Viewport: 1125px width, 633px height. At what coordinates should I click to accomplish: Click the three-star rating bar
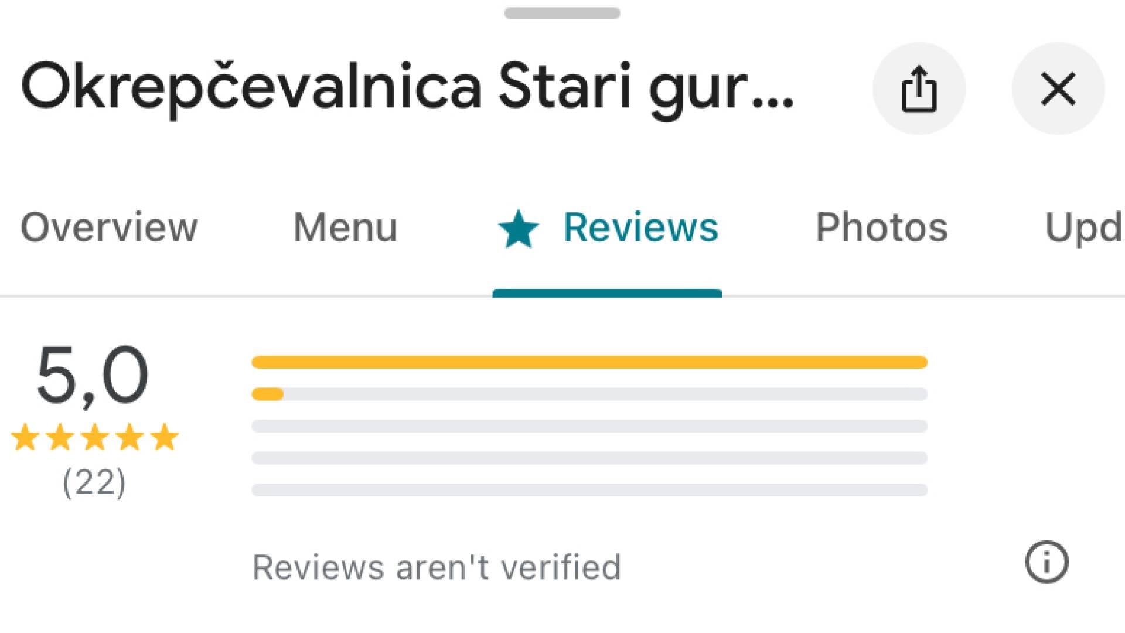(589, 426)
